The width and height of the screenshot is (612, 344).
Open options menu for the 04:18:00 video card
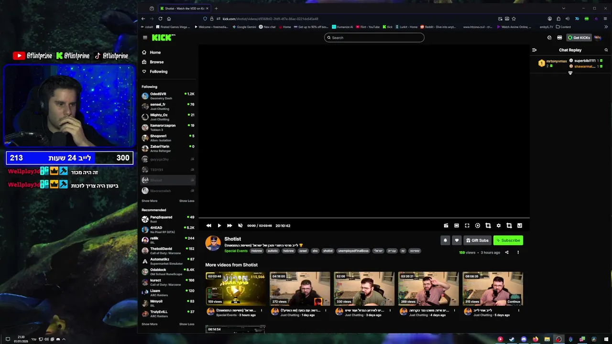pyautogui.click(x=326, y=311)
